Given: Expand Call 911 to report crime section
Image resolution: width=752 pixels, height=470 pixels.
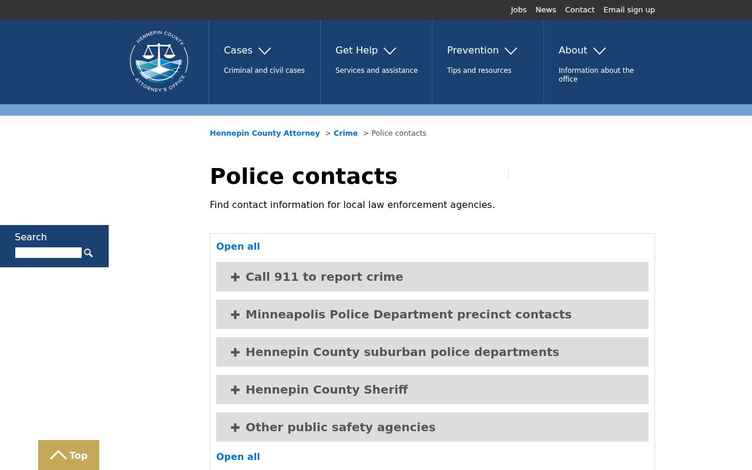Looking at the screenshot, I should tap(432, 277).
